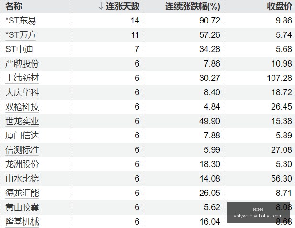Open the 大庆华科 stock link
This screenshot has height=228, width=295.
pos(22,92)
